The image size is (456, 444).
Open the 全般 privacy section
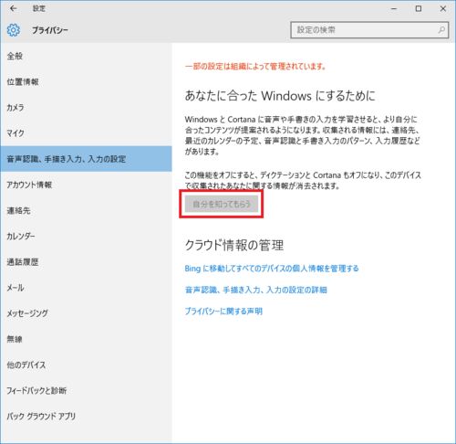(x=86, y=56)
